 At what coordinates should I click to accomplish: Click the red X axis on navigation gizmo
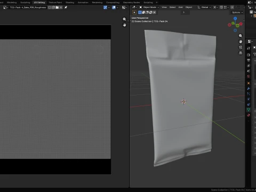click(241, 23)
